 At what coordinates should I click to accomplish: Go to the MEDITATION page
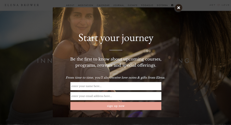pyautogui.click(x=85, y=5)
